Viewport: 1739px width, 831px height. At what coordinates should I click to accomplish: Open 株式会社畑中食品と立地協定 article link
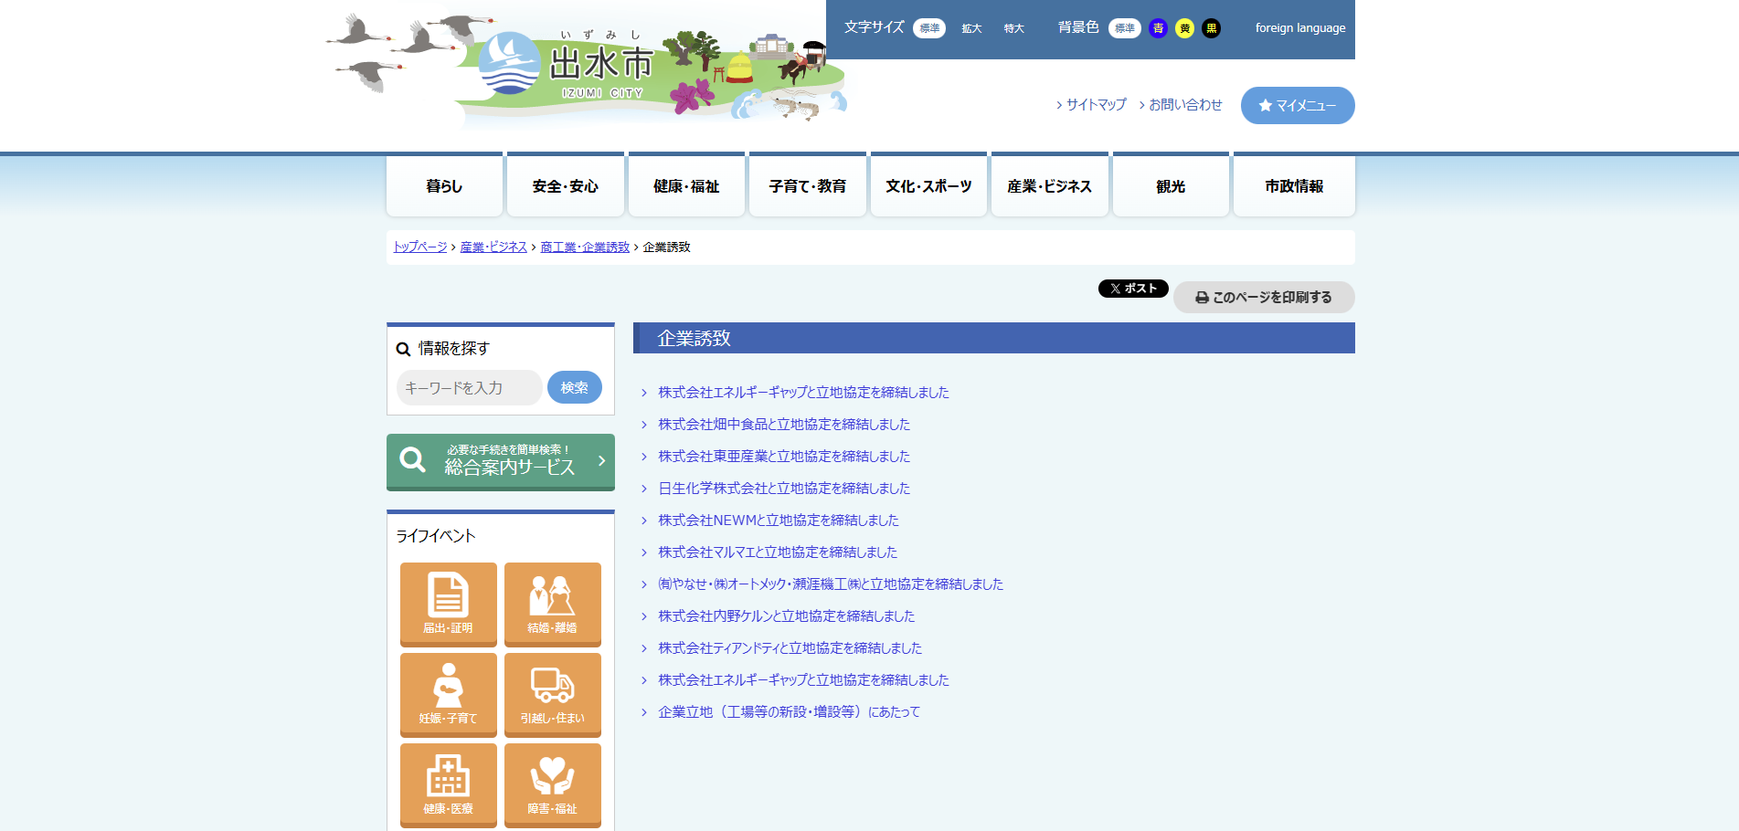point(784,425)
